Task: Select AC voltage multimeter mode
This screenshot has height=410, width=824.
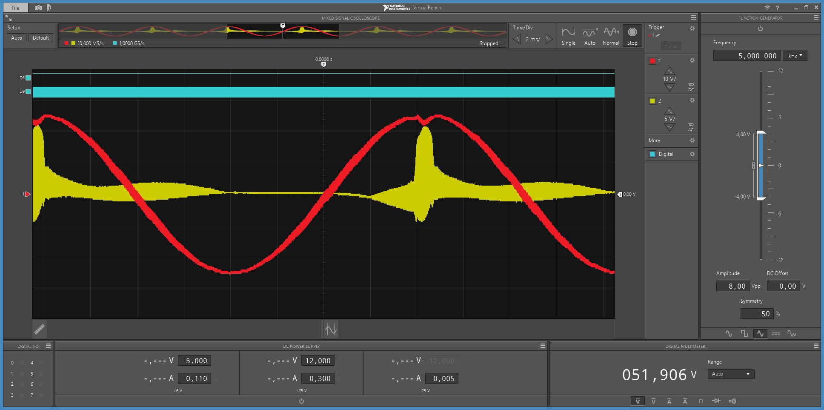Action: pyautogui.click(x=653, y=401)
